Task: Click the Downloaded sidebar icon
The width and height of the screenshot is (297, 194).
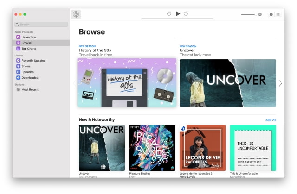Action: [18, 78]
